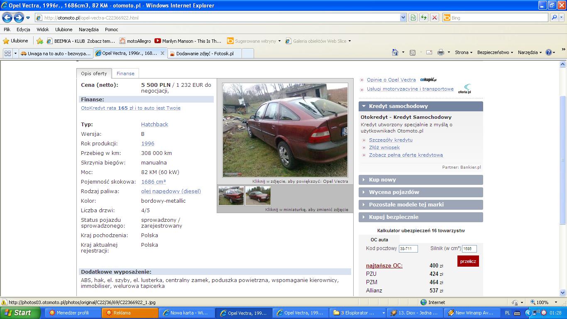Click the browser Back arrow button

pyautogui.click(x=7, y=17)
